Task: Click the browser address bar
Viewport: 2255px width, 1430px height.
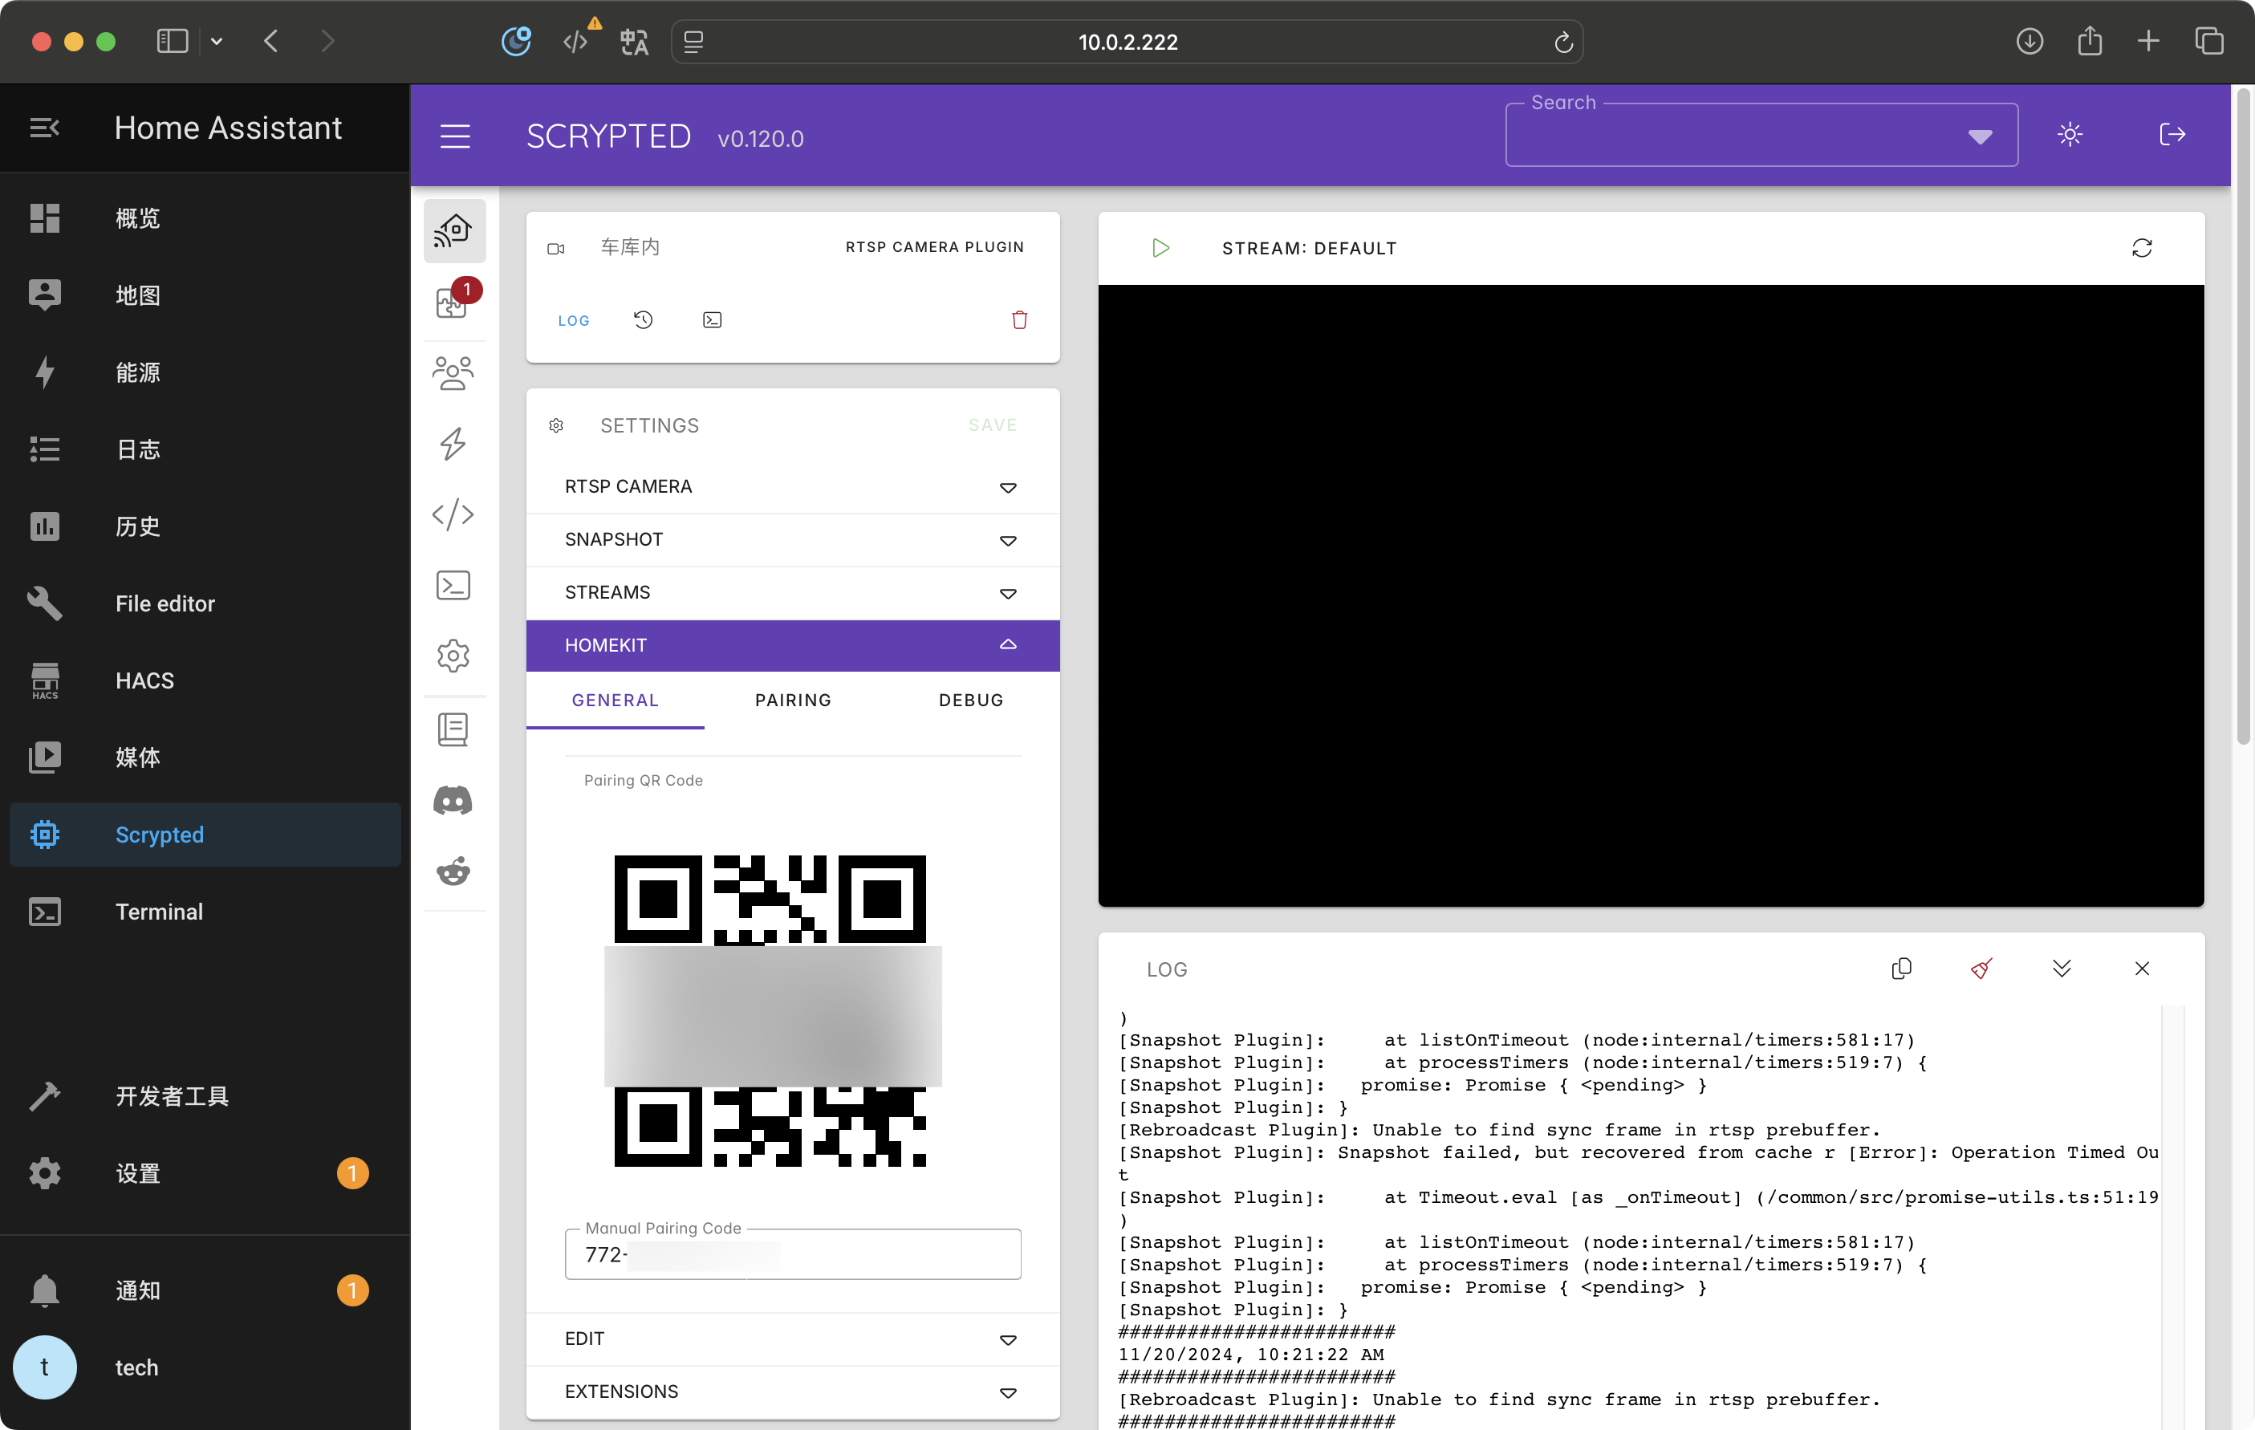Action: 1127,43
